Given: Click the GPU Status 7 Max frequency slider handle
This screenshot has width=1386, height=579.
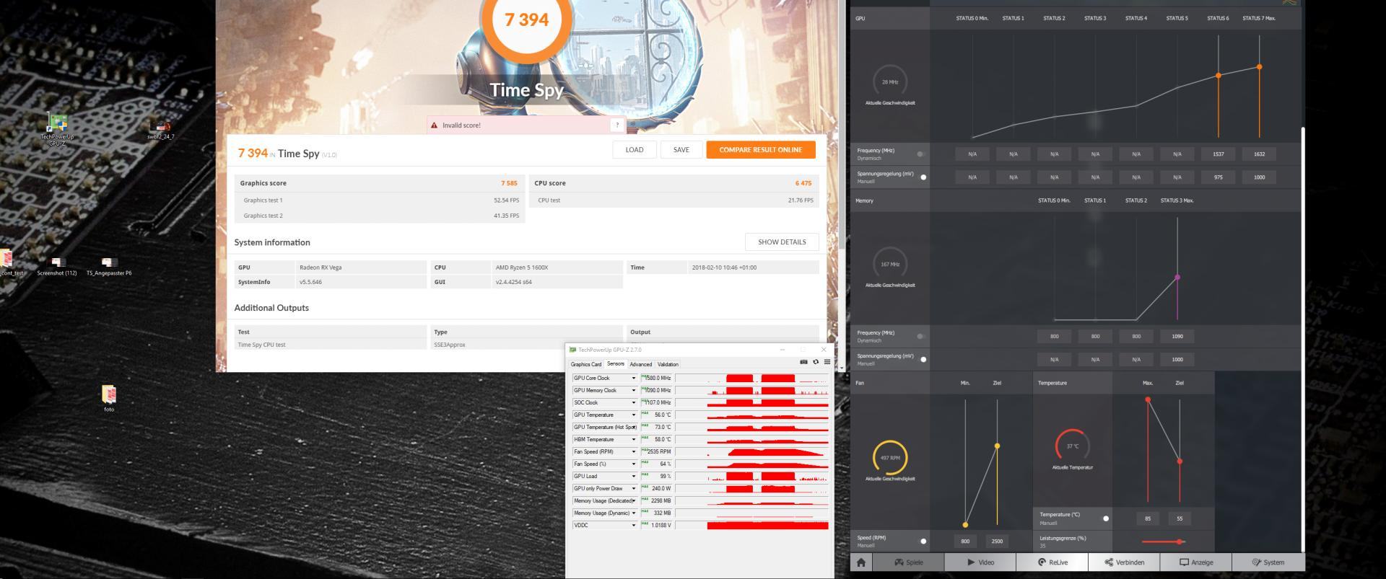Looking at the screenshot, I should (1259, 67).
